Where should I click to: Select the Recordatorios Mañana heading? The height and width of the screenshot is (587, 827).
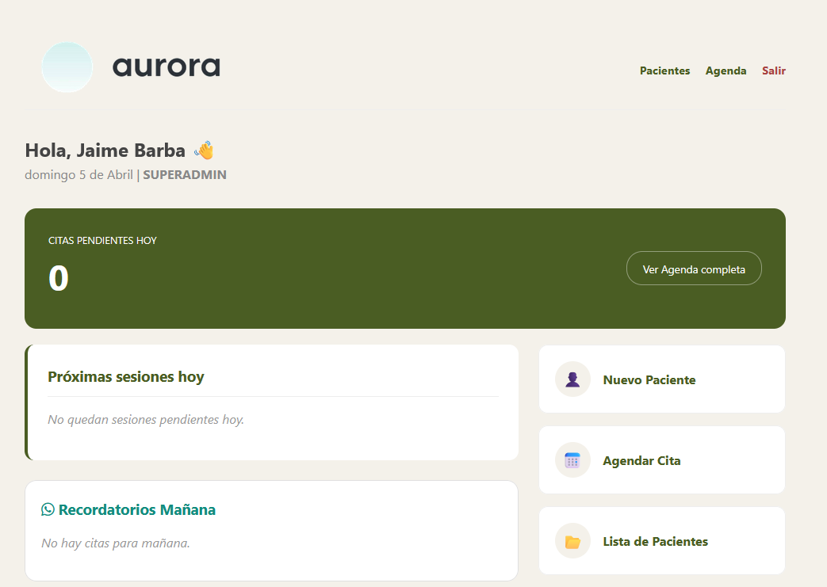(136, 509)
